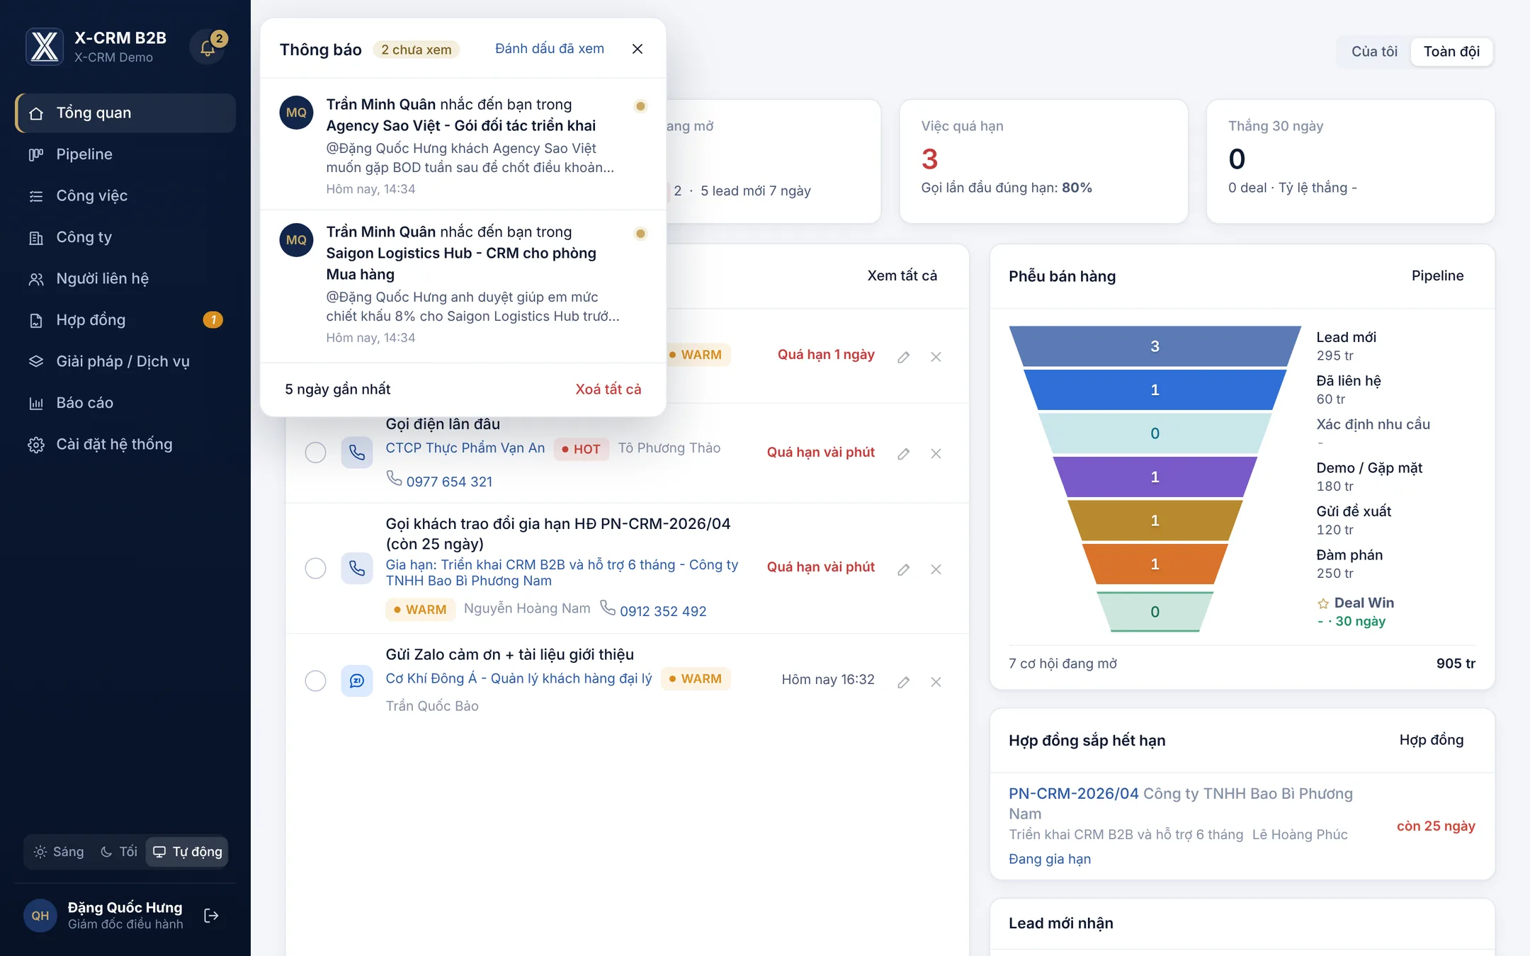Click Xoá tất cả notifications

[x=608, y=389]
